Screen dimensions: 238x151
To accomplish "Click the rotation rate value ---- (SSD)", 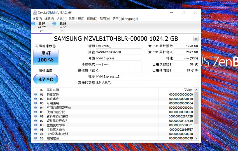I will tap(186, 58).
